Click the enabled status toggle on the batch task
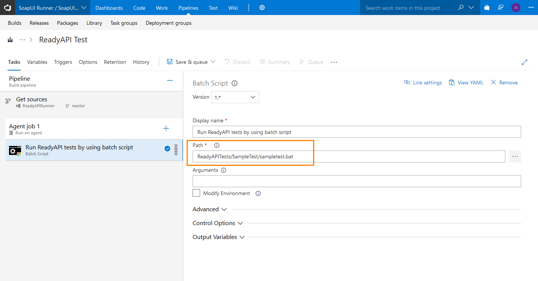 click(x=167, y=148)
